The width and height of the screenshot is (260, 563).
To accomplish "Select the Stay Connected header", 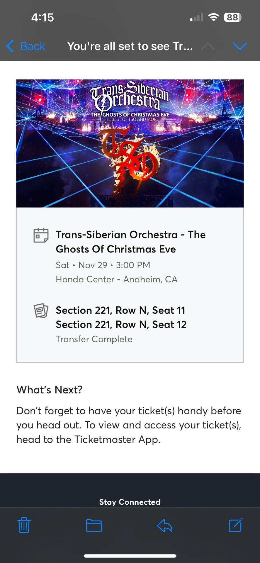I will tap(130, 502).
